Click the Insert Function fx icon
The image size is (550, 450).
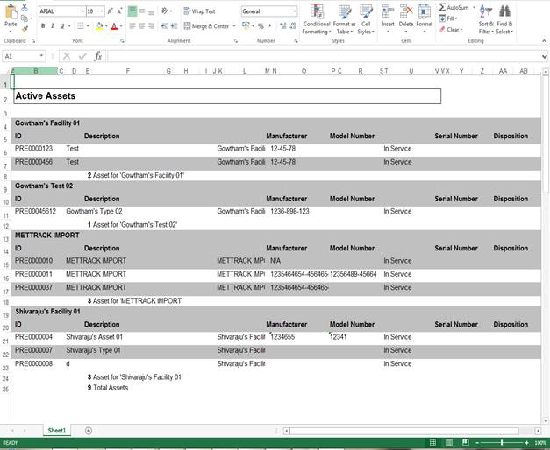click(98, 56)
